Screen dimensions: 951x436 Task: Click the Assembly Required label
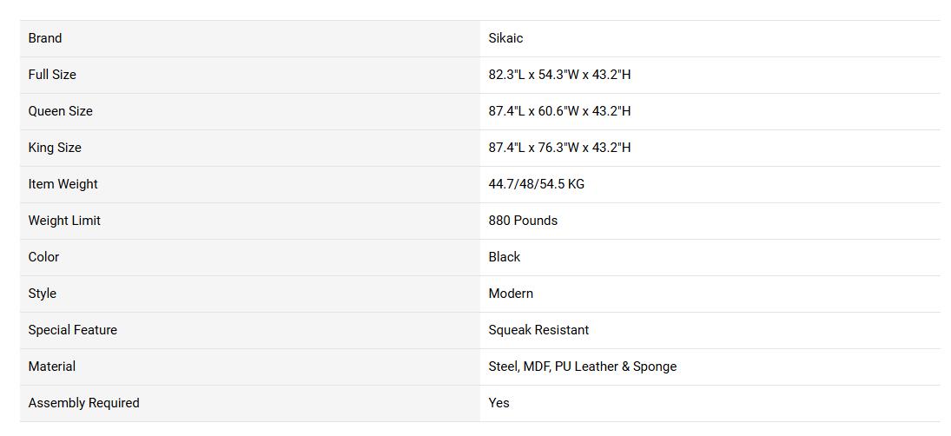click(83, 403)
